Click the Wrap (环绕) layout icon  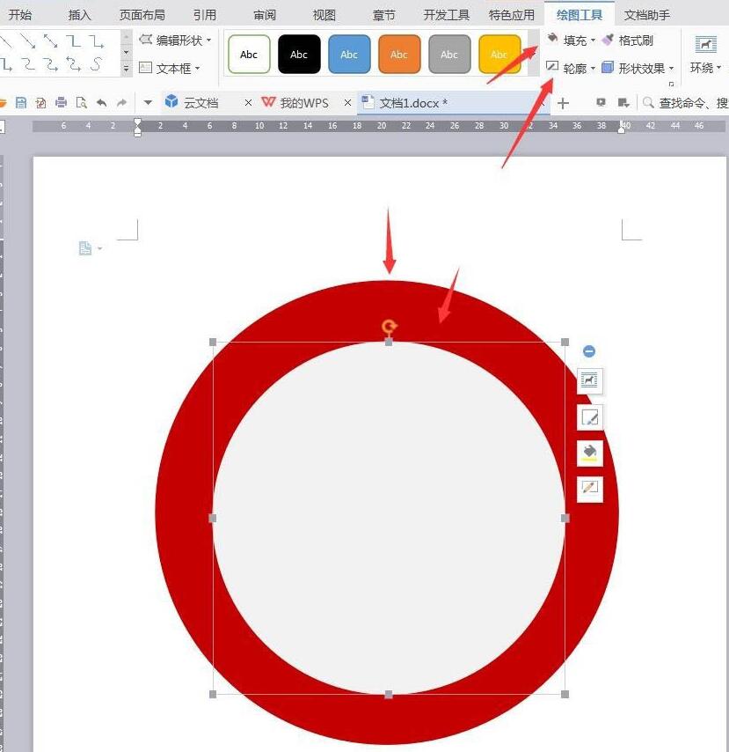[705, 45]
